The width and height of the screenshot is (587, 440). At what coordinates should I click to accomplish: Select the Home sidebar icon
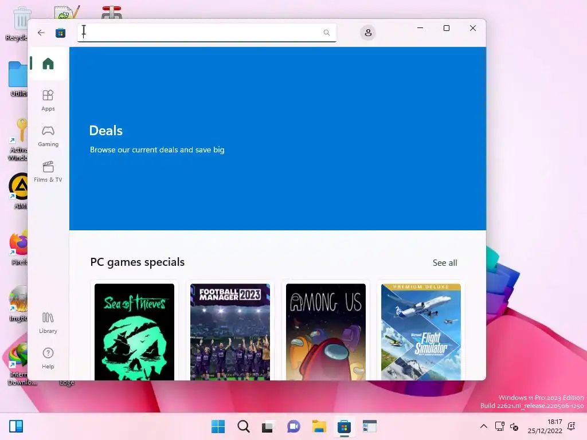pos(48,64)
